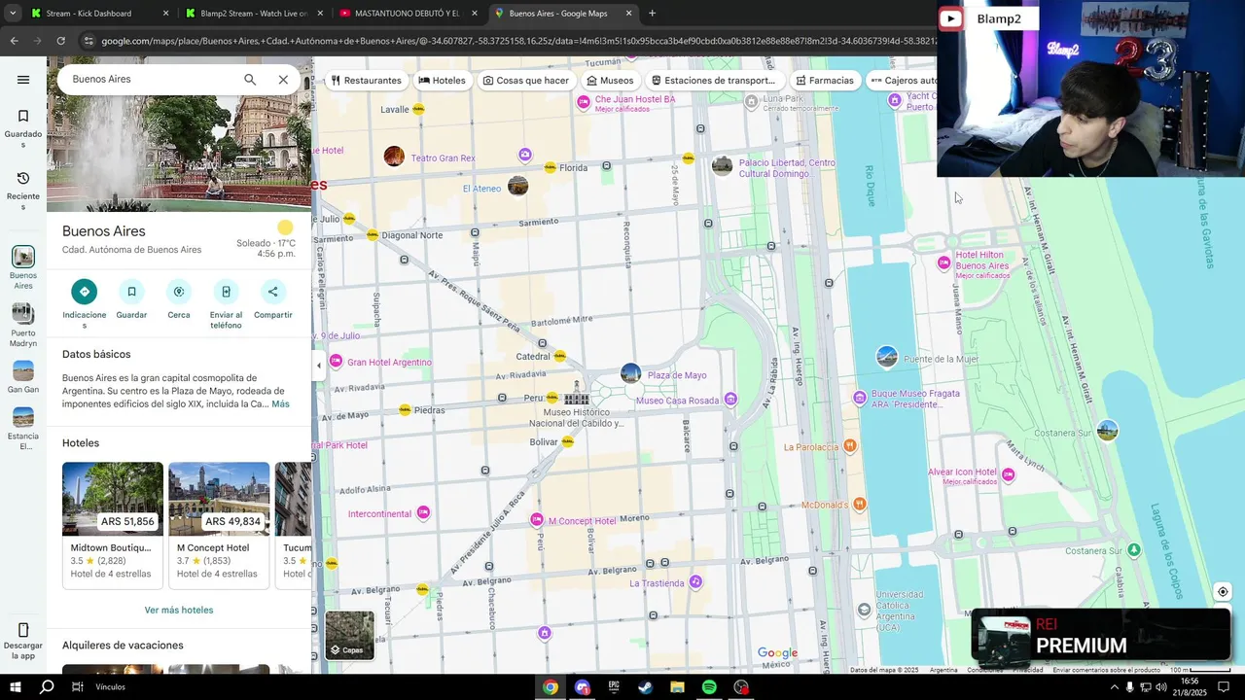This screenshot has width=1245, height=700.
Task: Open Steam from the taskbar
Action: pos(646,687)
